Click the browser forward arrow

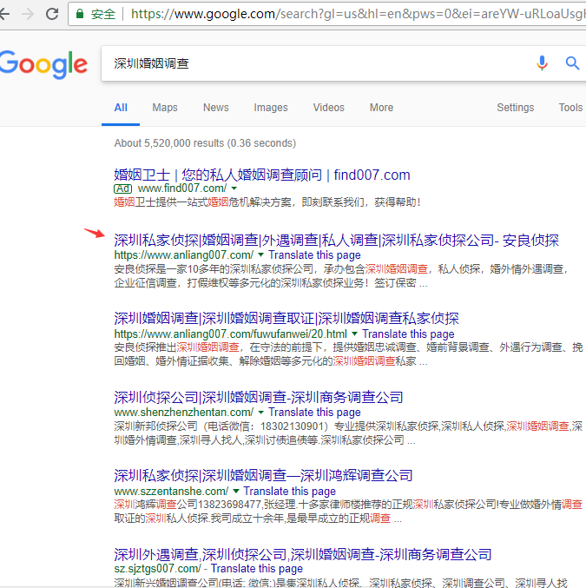coord(28,14)
